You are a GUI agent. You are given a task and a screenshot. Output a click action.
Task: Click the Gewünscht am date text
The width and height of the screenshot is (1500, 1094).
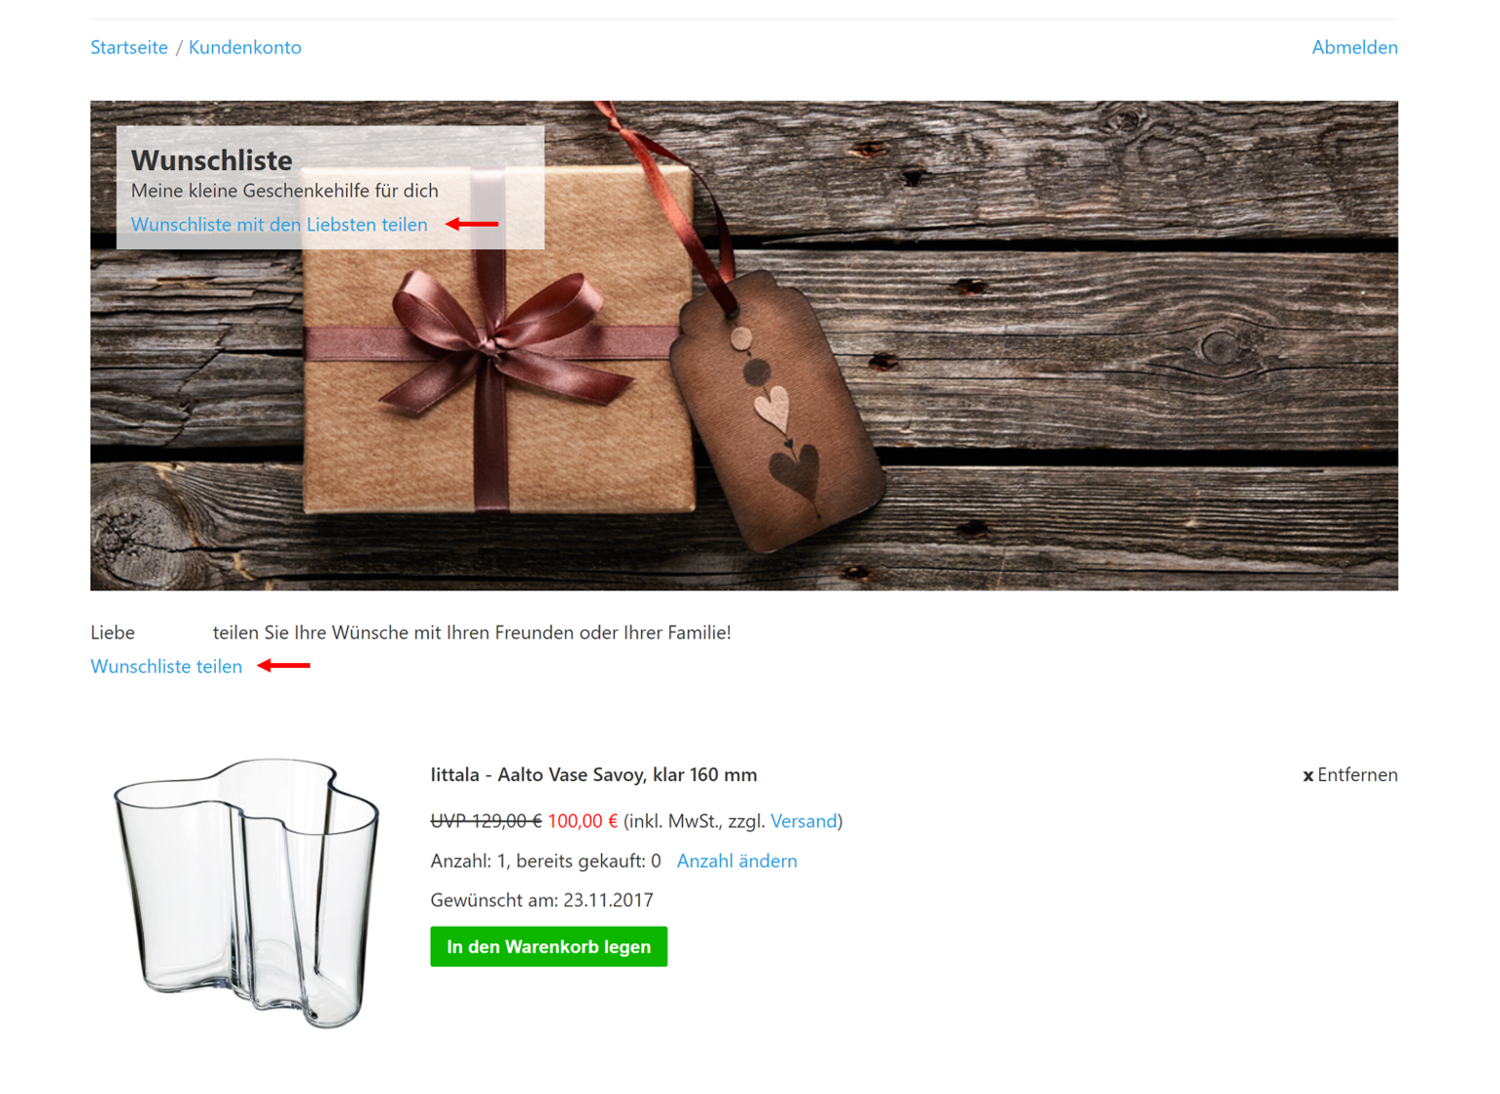pyautogui.click(x=542, y=900)
